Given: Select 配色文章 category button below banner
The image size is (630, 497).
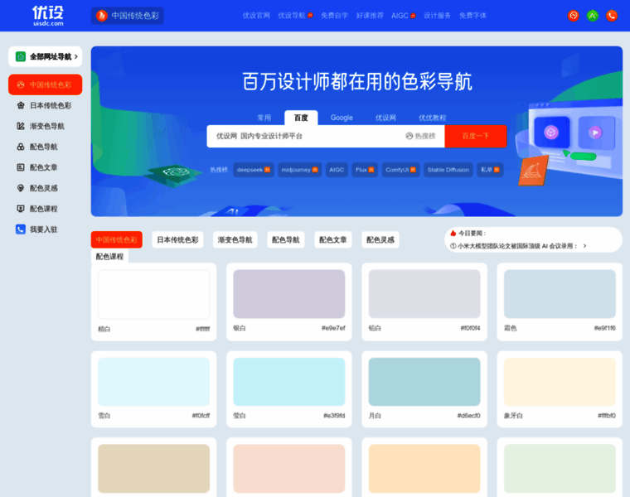Looking at the screenshot, I should point(333,239).
